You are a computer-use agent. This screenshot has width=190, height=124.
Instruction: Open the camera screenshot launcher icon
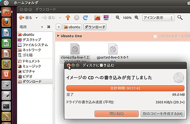pos(6,85)
